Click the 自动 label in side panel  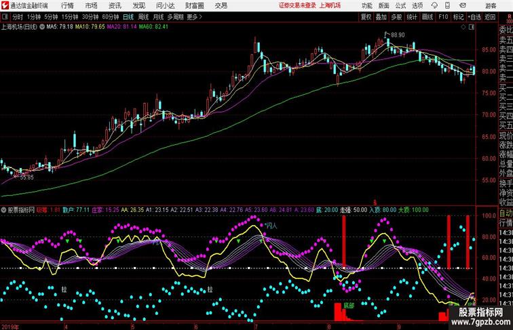pyautogui.click(x=506, y=213)
